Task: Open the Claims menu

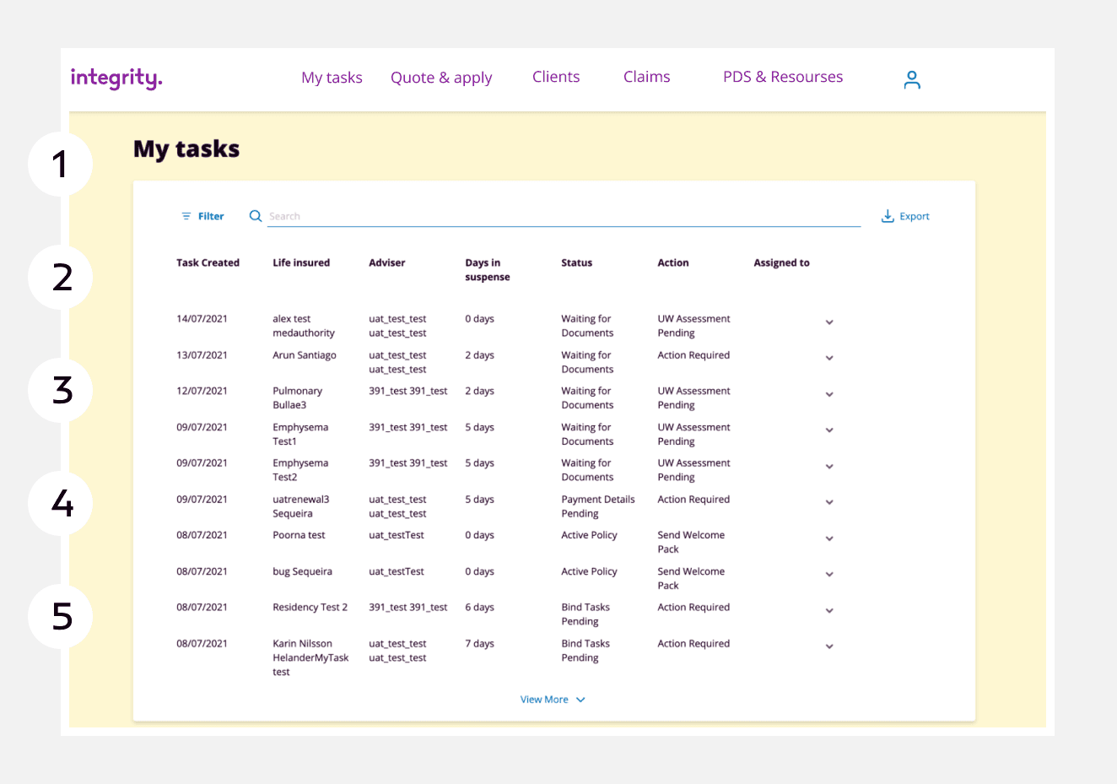Action: pos(647,77)
